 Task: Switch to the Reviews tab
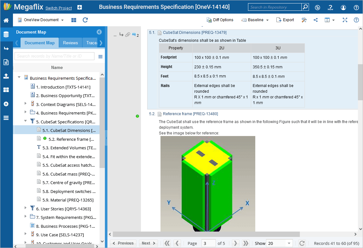pyautogui.click(x=70, y=43)
